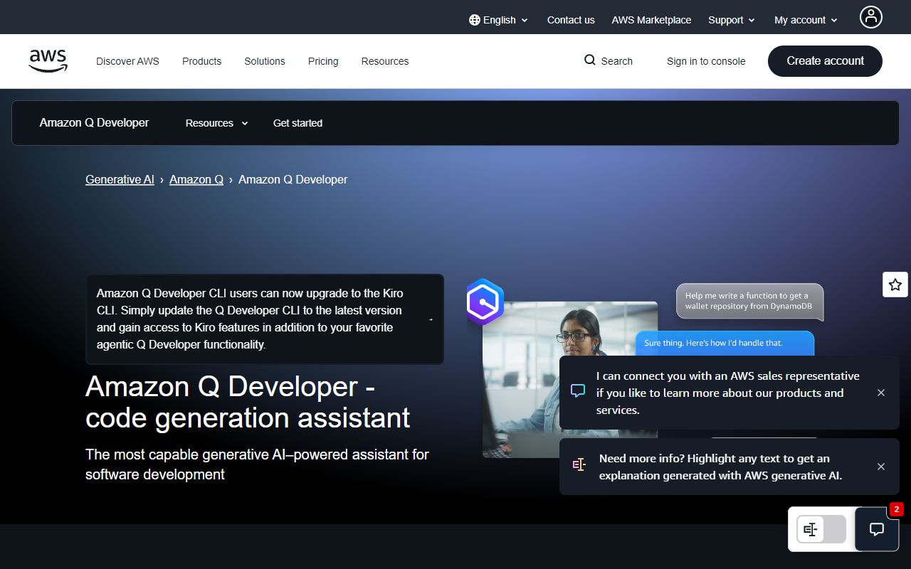
Task: Click the highlight-explain tool icon in the notification
Action: 579,464
